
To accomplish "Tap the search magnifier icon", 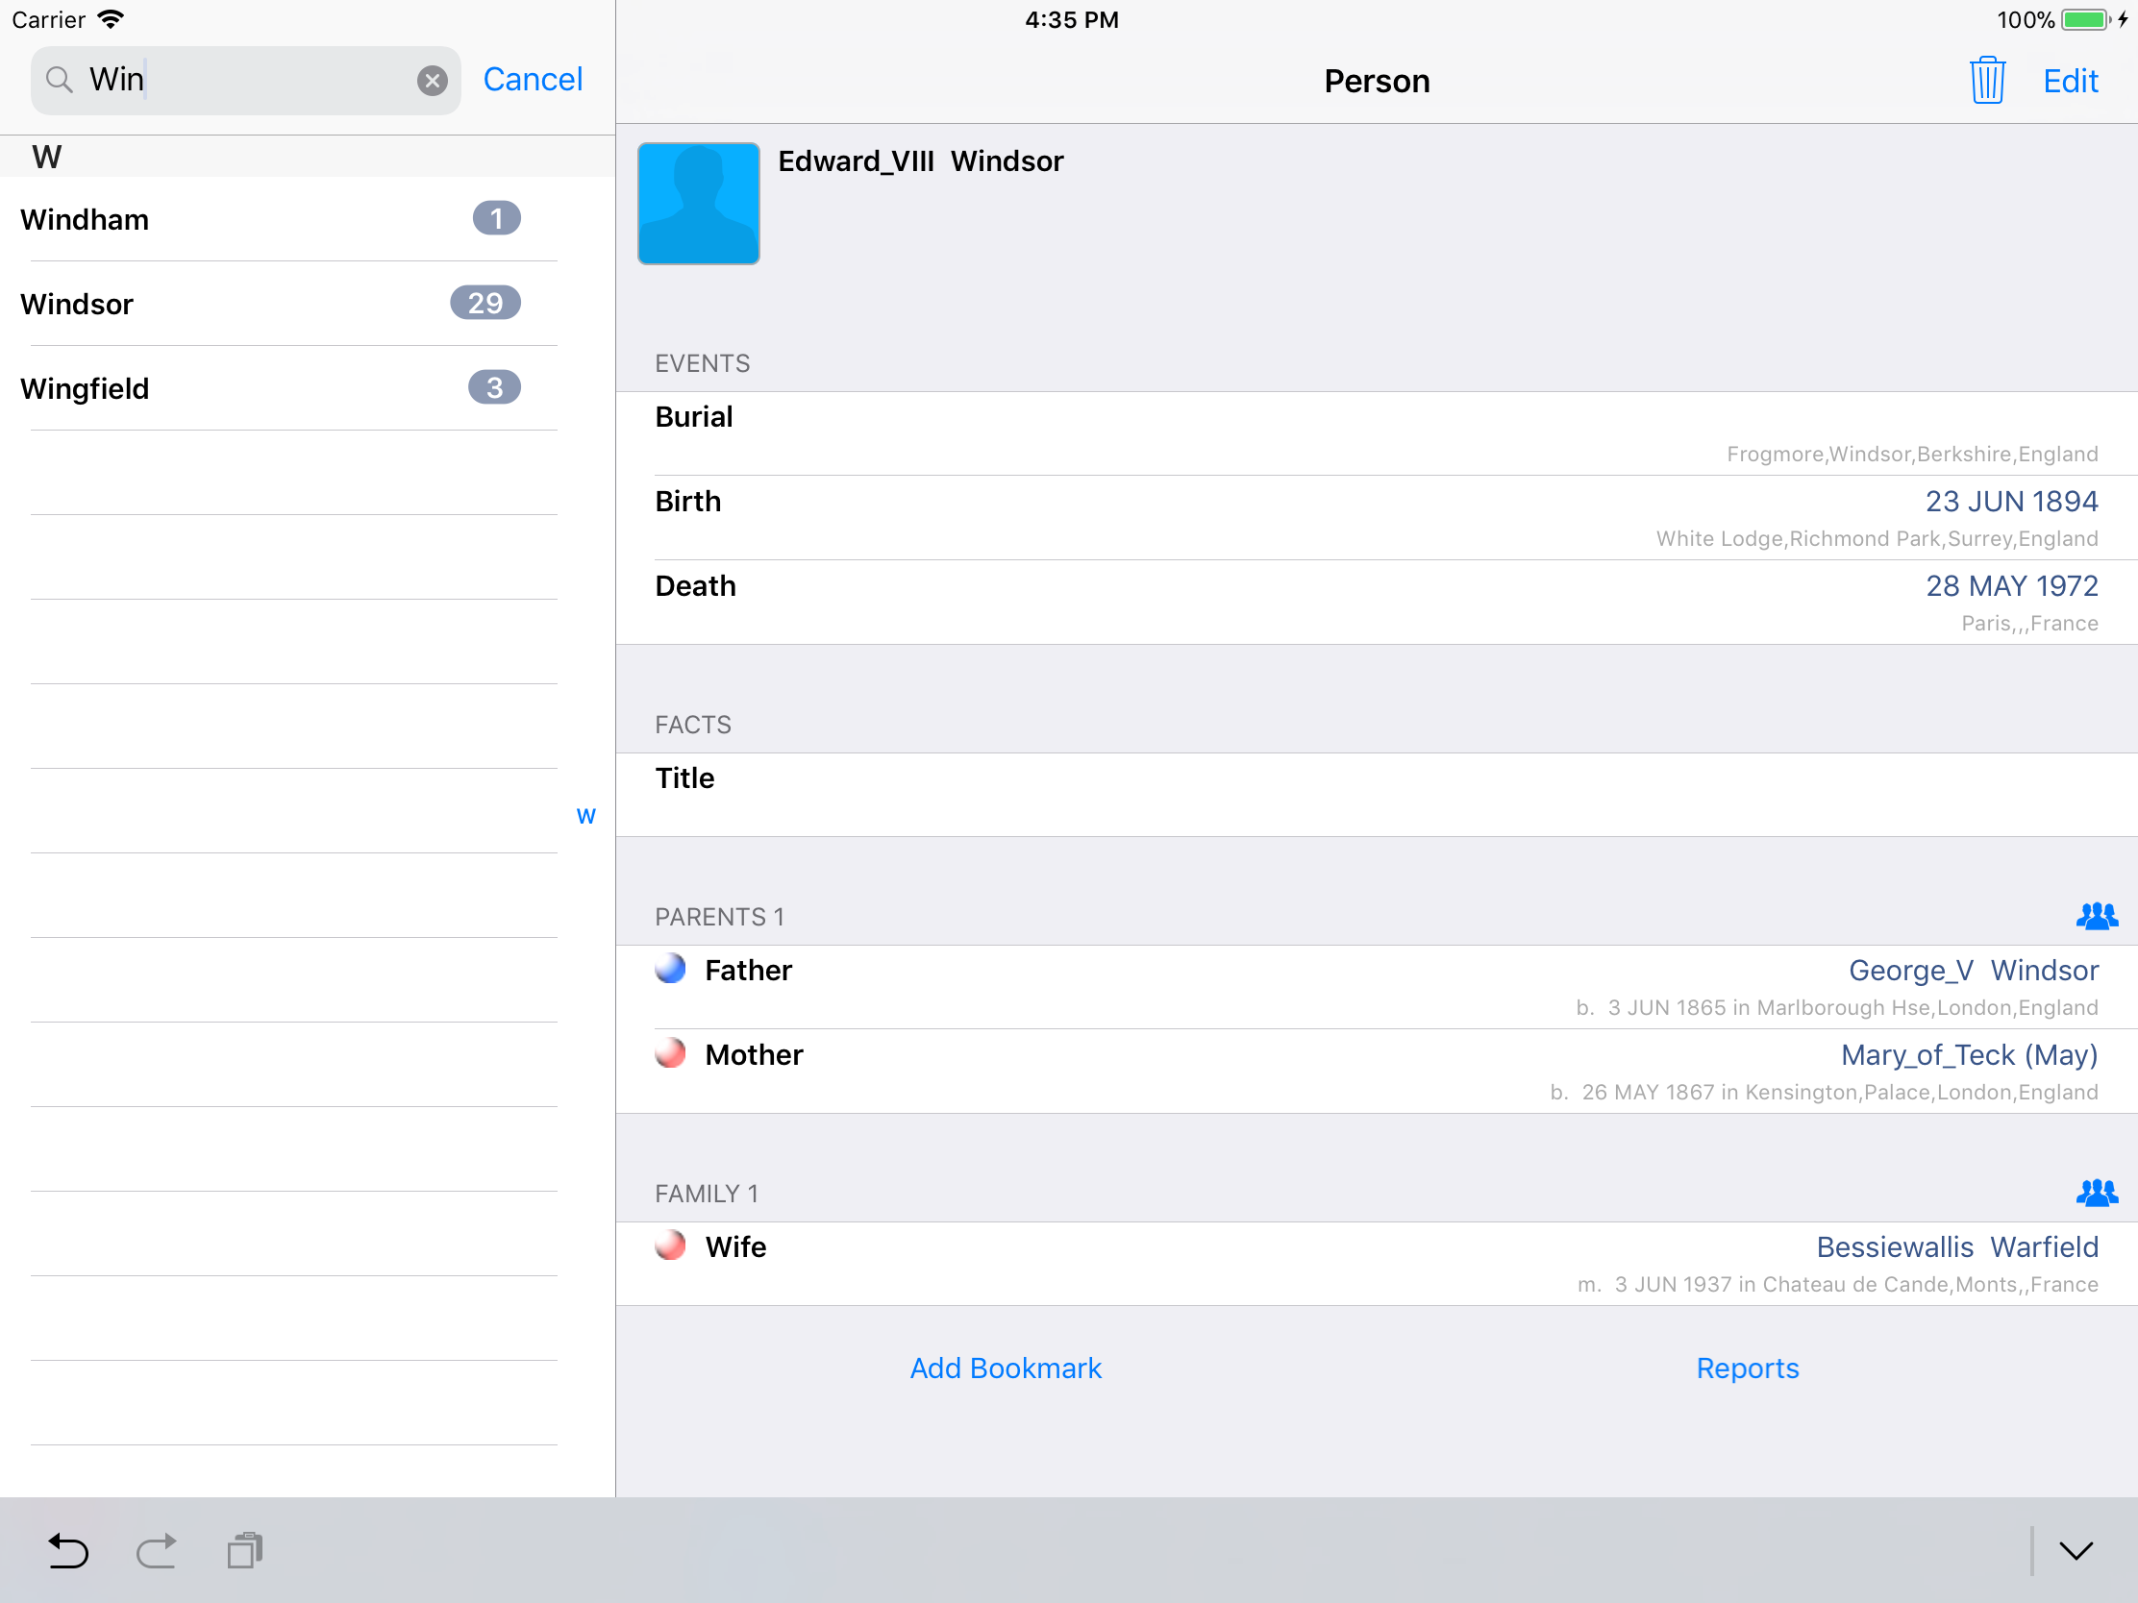I will pos(60,80).
